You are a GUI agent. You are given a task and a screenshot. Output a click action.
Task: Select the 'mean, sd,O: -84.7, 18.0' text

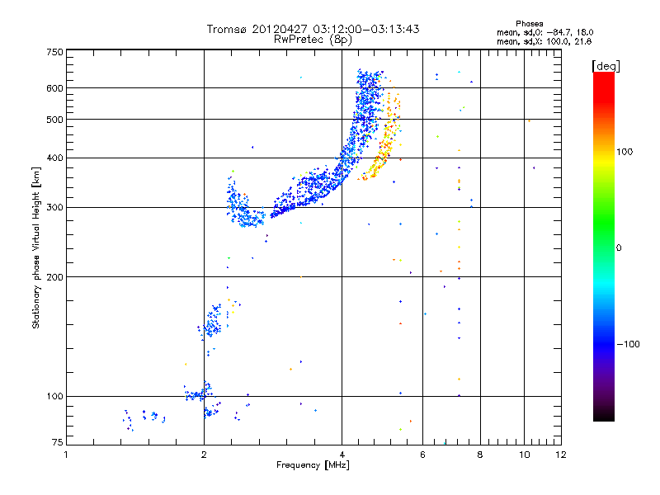[544, 32]
